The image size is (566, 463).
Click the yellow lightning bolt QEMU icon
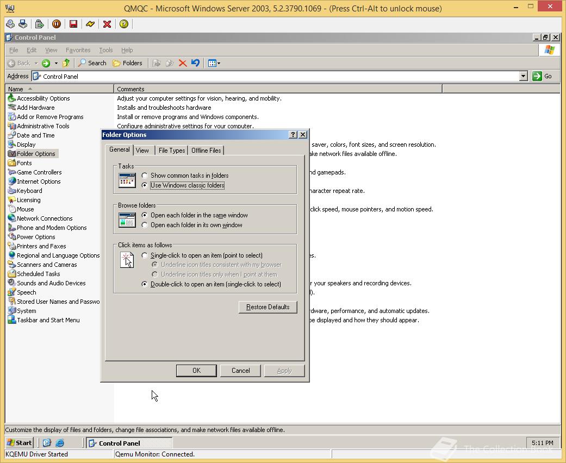pyautogui.click(x=90, y=24)
